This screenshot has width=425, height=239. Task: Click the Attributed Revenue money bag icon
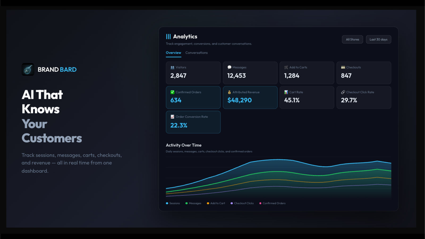[229, 92]
